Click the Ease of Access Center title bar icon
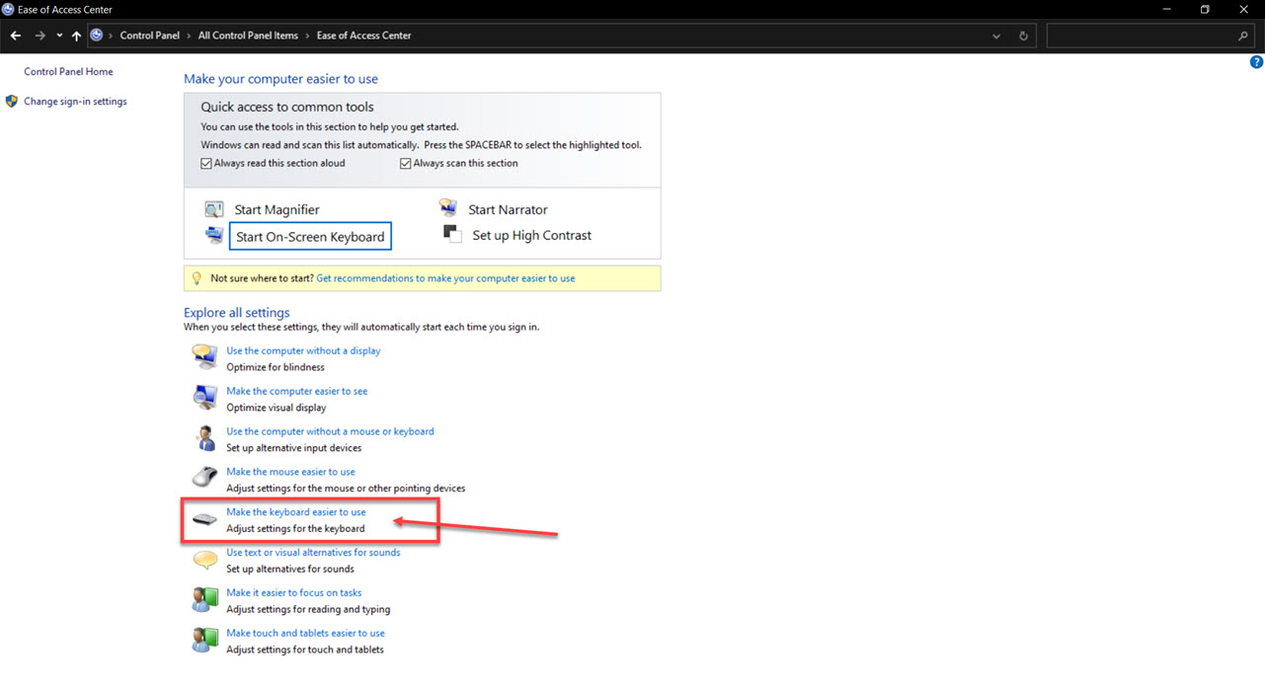Screen dimensions: 1265x686 pos(9,10)
